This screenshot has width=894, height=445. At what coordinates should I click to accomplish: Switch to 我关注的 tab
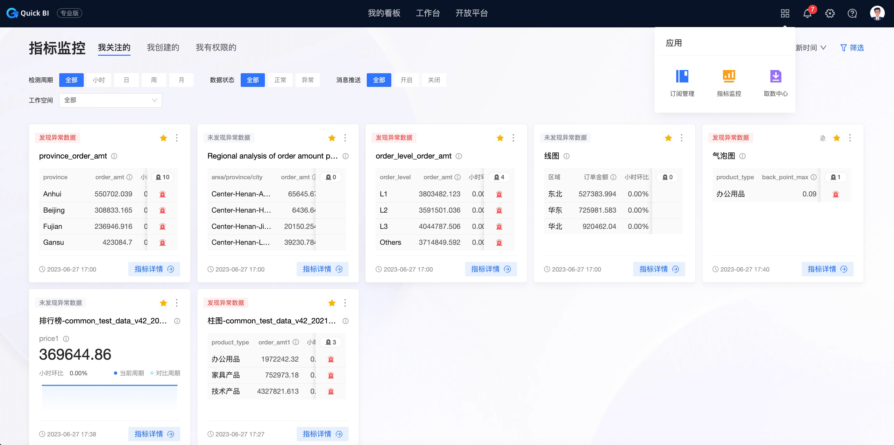coord(114,47)
